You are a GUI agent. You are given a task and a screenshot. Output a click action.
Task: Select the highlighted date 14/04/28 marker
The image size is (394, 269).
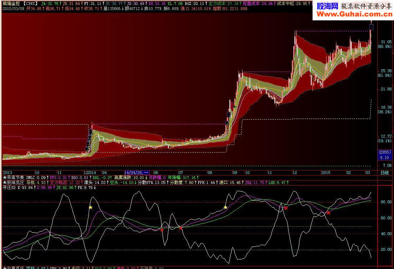pyautogui.click(x=137, y=173)
